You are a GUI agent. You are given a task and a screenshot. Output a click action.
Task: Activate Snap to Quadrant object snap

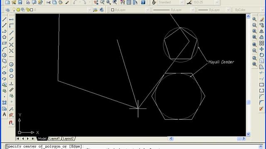[11, 70]
